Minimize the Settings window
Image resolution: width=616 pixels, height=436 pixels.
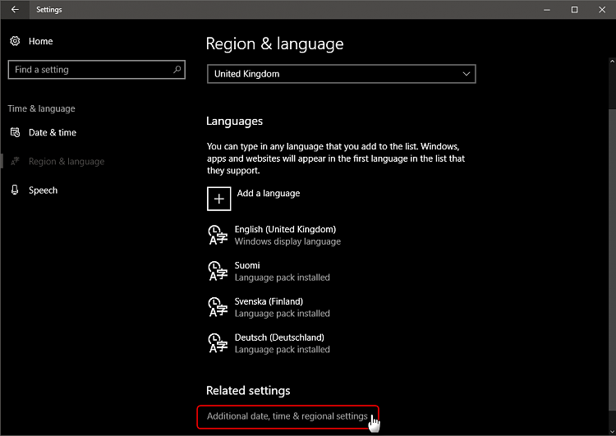point(547,9)
